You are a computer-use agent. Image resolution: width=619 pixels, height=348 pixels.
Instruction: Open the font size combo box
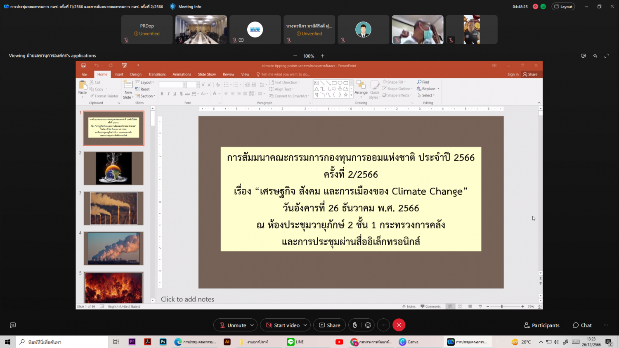(x=193, y=85)
